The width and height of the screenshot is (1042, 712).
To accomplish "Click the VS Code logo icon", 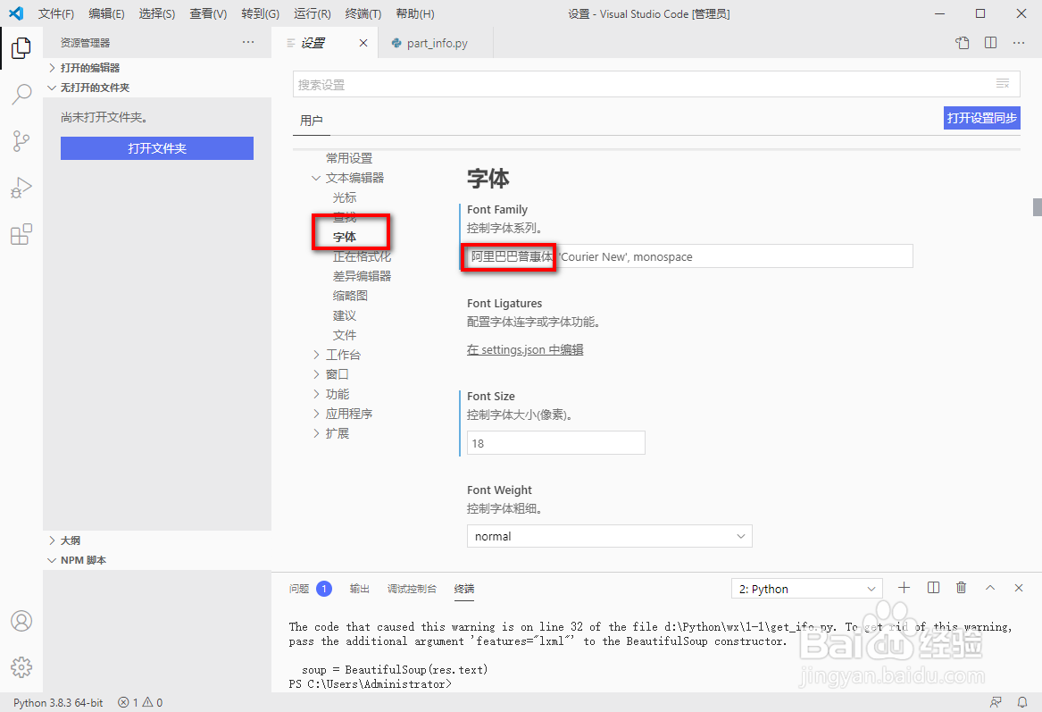I will [16, 13].
